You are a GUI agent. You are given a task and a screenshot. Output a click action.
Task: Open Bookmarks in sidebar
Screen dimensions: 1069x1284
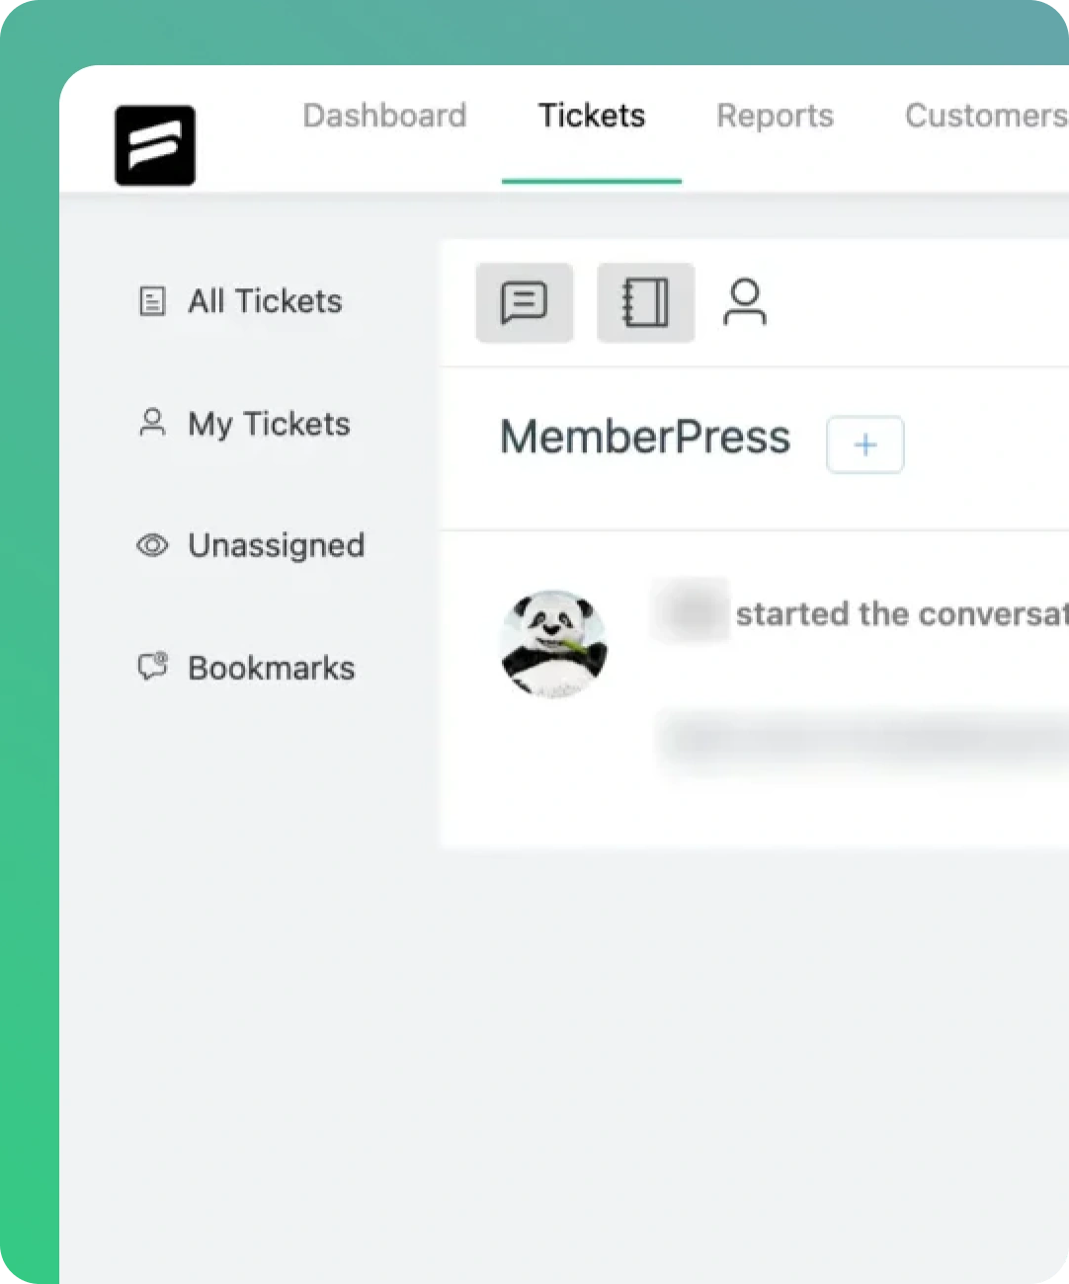(x=272, y=668)
